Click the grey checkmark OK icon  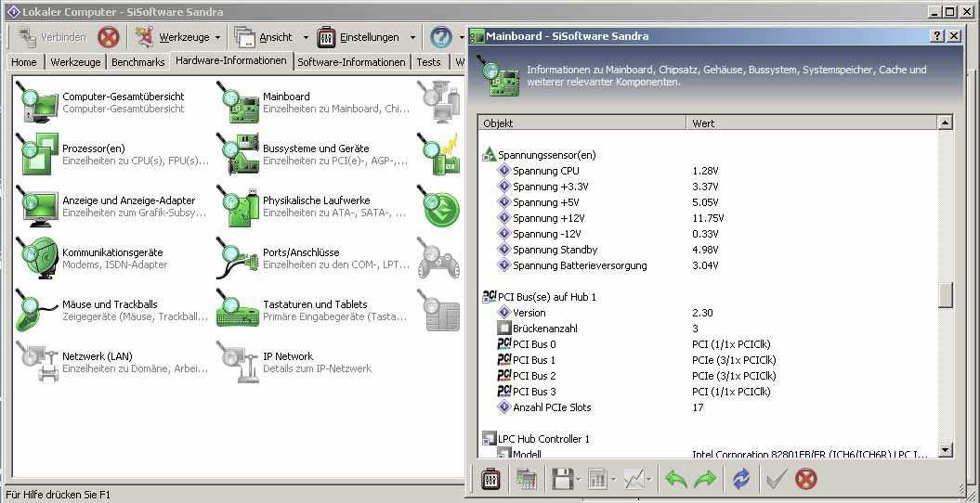[777, 479]
